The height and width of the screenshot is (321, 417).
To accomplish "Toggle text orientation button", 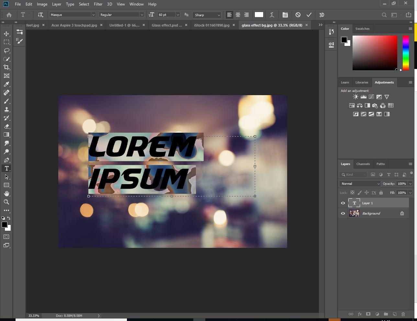I will point(40,15).
